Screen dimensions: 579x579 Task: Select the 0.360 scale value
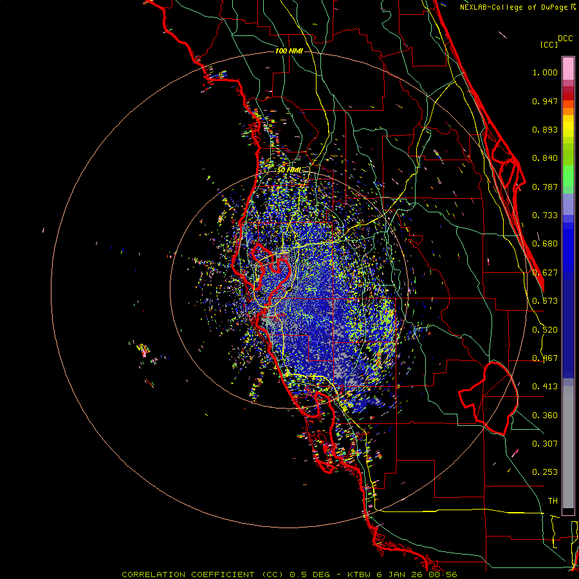[x=545, y=416]
